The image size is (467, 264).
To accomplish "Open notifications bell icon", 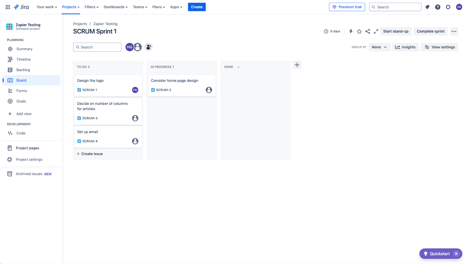I will 427,7.
